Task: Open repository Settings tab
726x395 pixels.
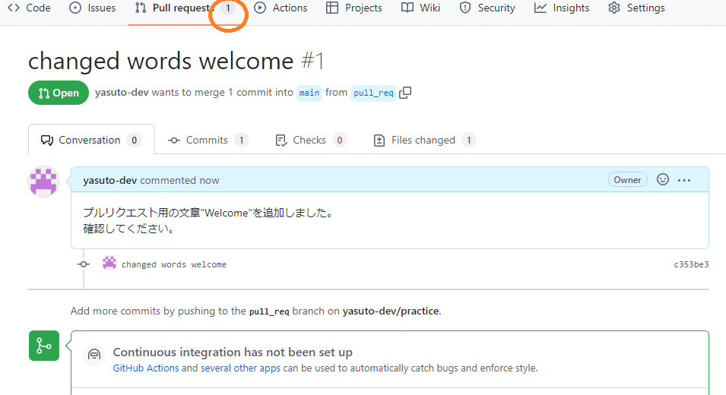Action: (x=636, y=8)
